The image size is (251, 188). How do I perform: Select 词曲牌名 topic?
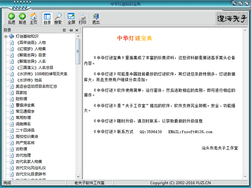23,124
